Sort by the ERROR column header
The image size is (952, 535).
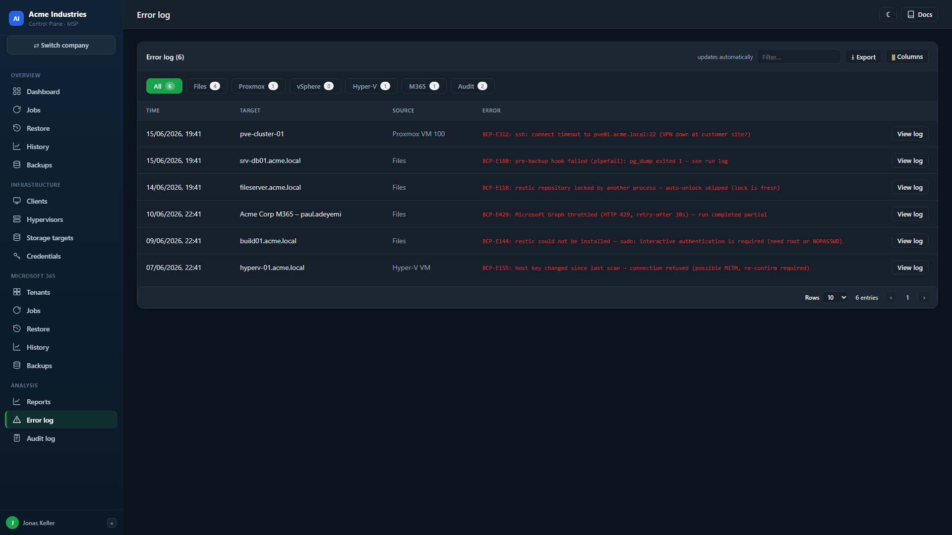(x=491, y=110)
